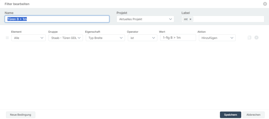Viewport: 269px width, 119px height.
Task: Click the Name input field
Action: pos(57,19)
